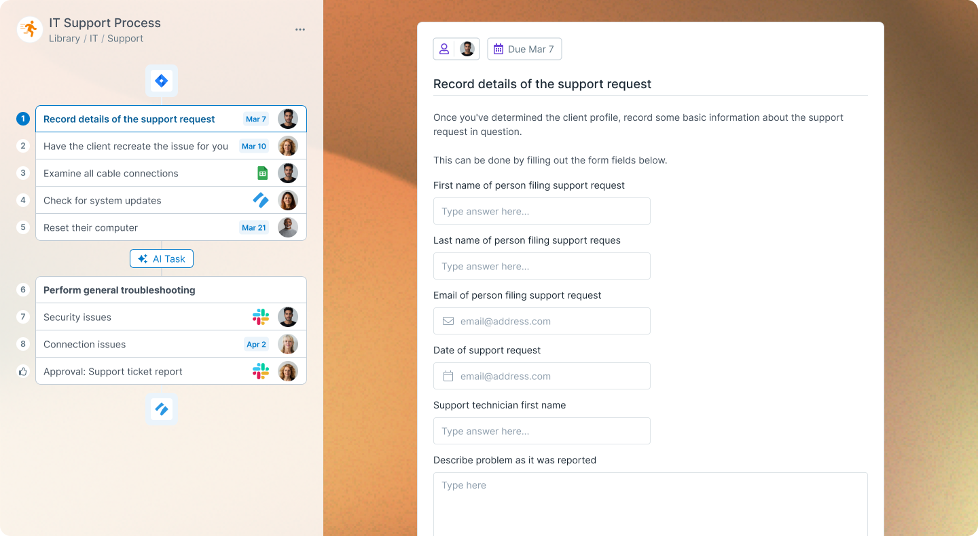The image size is (978, 536).
Task: Select step Reset their computer
Action: point(171,227)
